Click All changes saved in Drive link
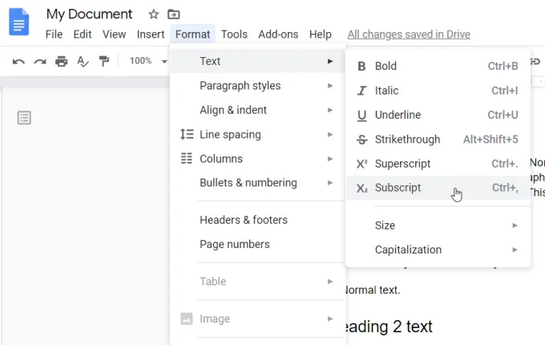 [x=409, y=34]
